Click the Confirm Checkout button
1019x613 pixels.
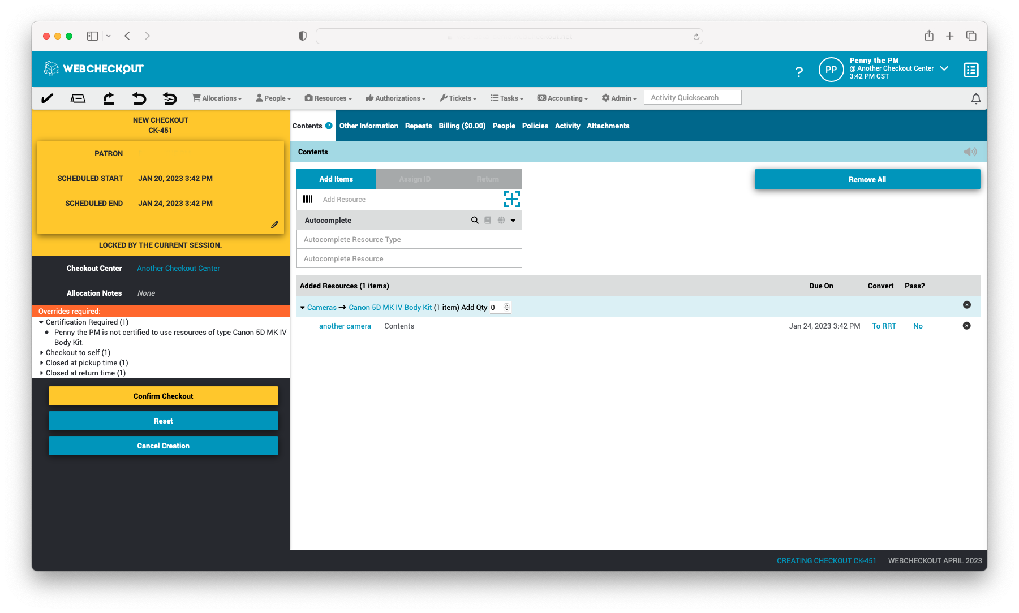point(163,396)
